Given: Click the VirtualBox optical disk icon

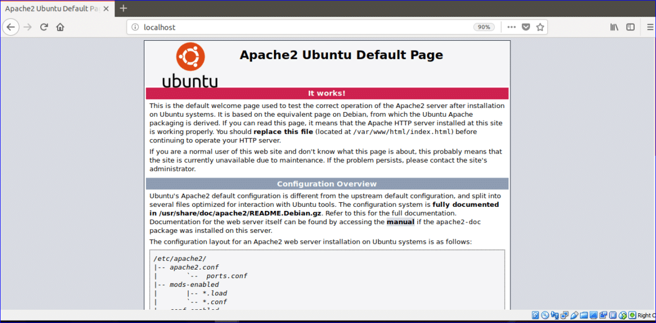Looking at the screenshot, I should [545, 315].
